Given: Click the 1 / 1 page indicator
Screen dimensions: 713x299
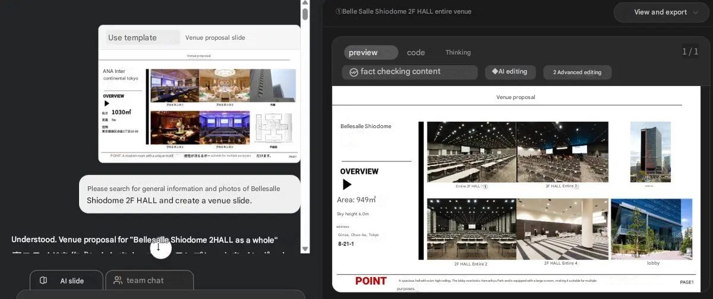Looking at the screenshot, I should pos(690,52).
